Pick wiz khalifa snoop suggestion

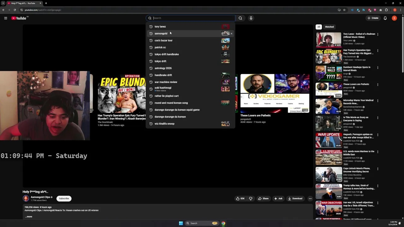(x=190, y=124)
